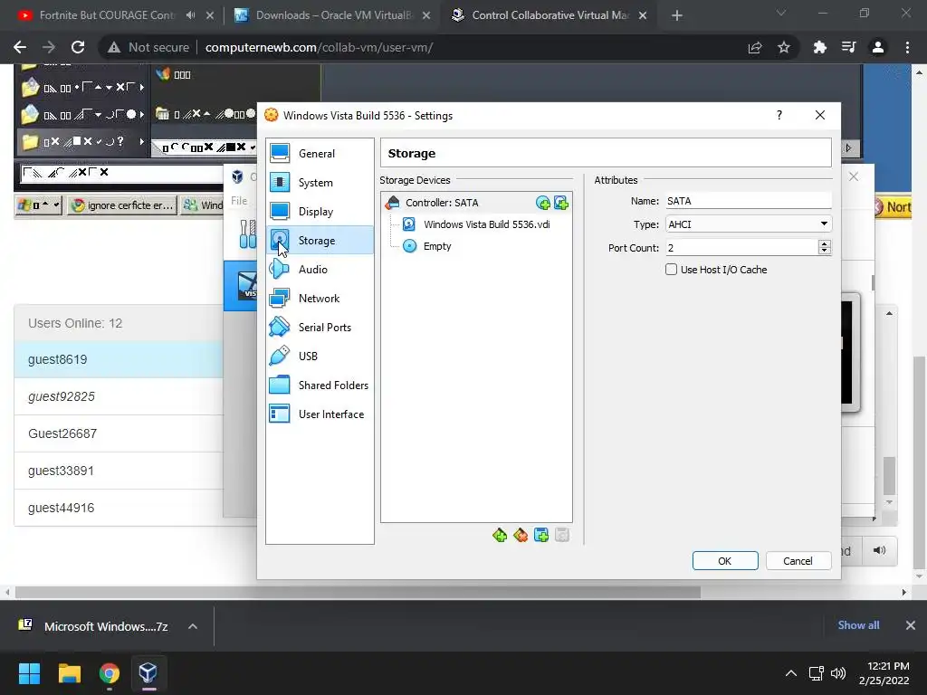
Task: Open a new browser tab
Action: coord(677,15)
